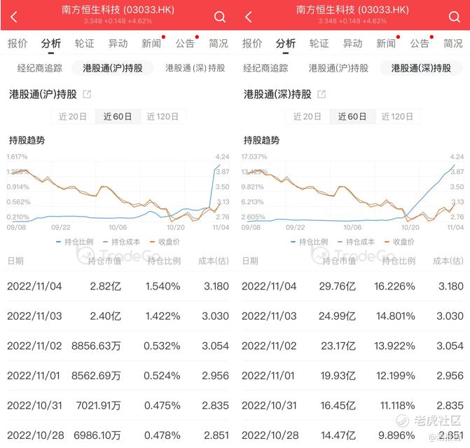The image size is (470, 448).
Task: Choose 近20日 range in right panel
Action: coord(307,116)
